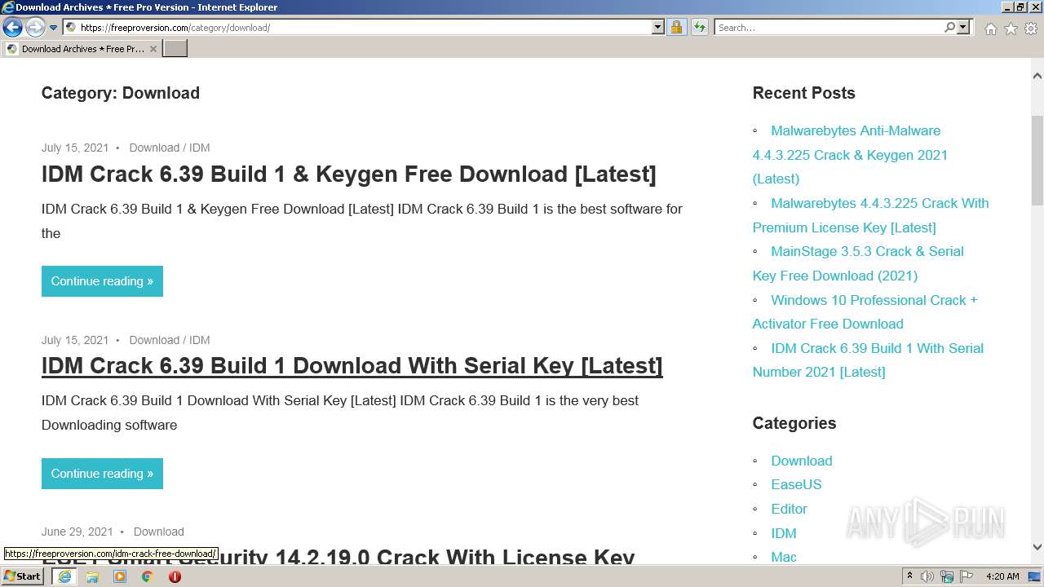The image size is (1044, 587).
Task: Open the Tools gear icon
Action: coord(1031,29)
